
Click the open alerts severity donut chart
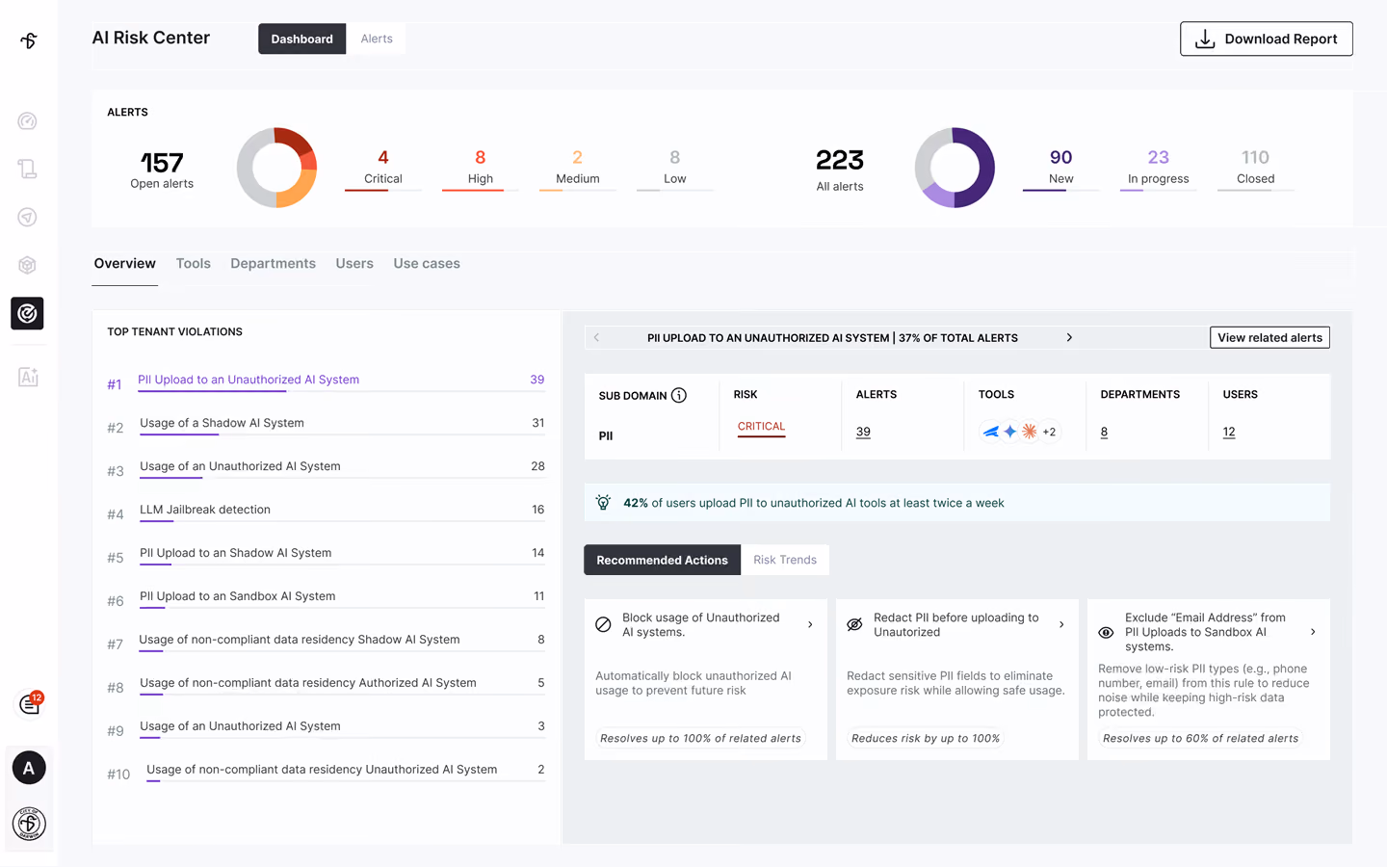[277, 168]
